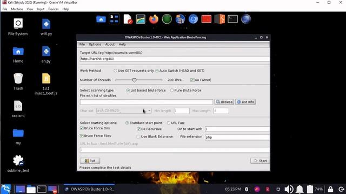Click the Number Of Threads slider handle
Viewport: 346px width, 194px height.
(134, 80)
